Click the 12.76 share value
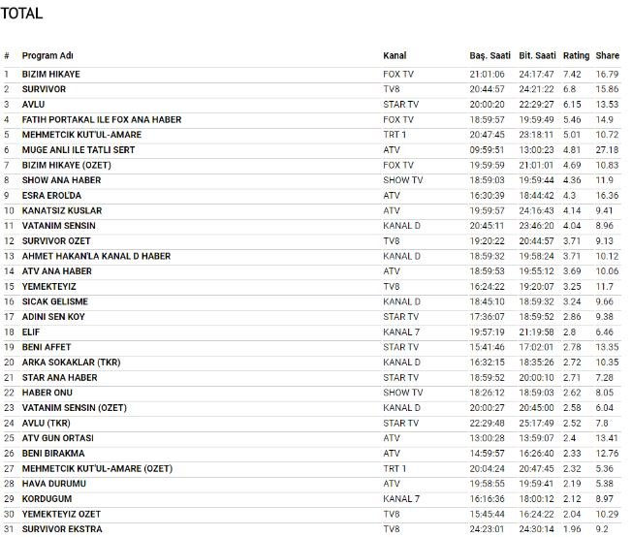Image resolution: width=632 pixels, height=537 pixels. (x=607, y=454)
